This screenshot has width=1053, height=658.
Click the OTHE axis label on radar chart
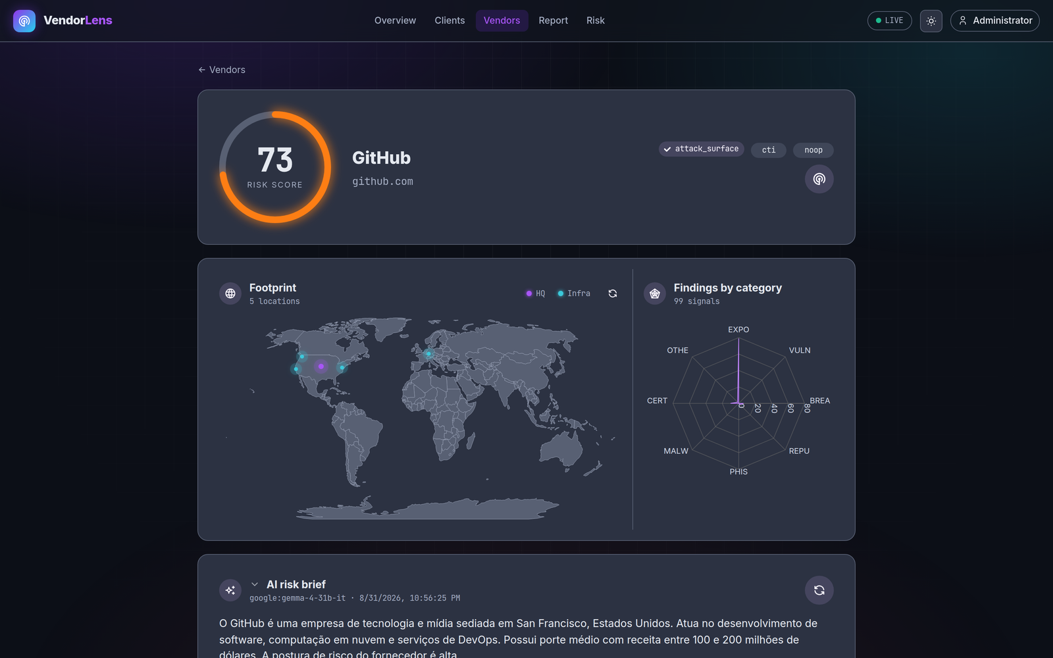point(678,351)
